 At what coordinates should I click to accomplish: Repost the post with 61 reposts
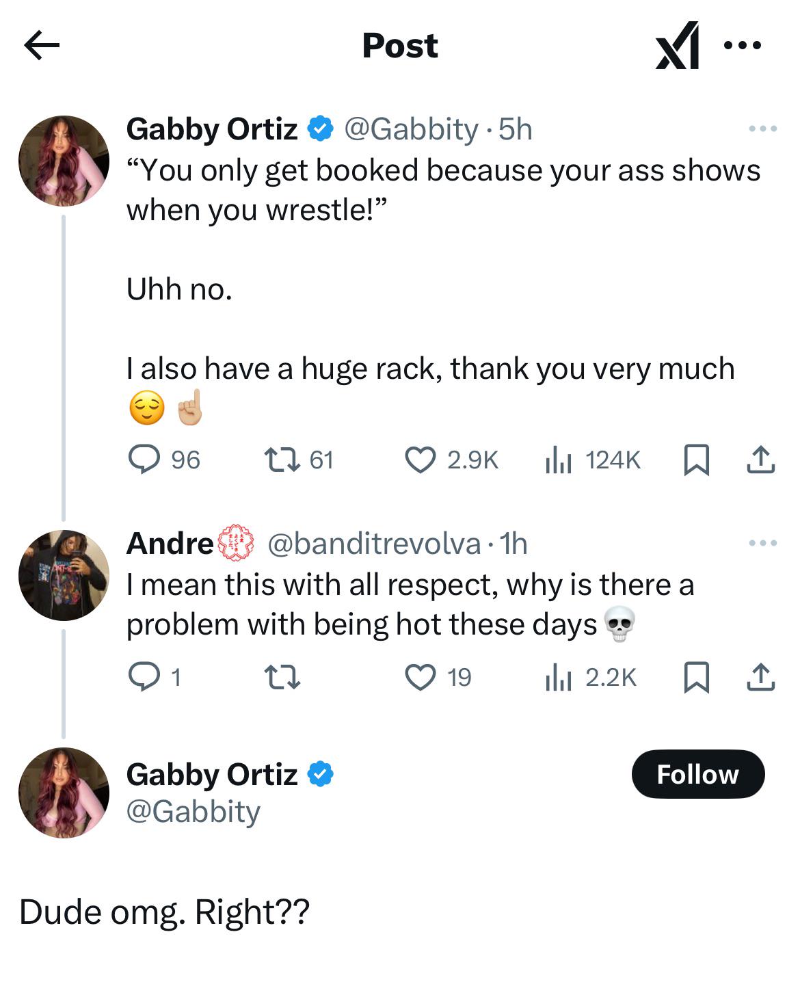point(282,460)
